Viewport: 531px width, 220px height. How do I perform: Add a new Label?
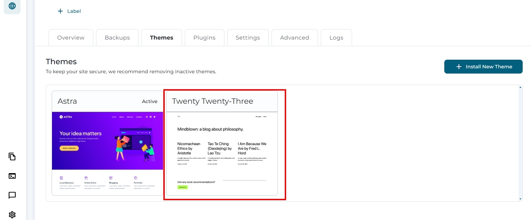[69, 11]
